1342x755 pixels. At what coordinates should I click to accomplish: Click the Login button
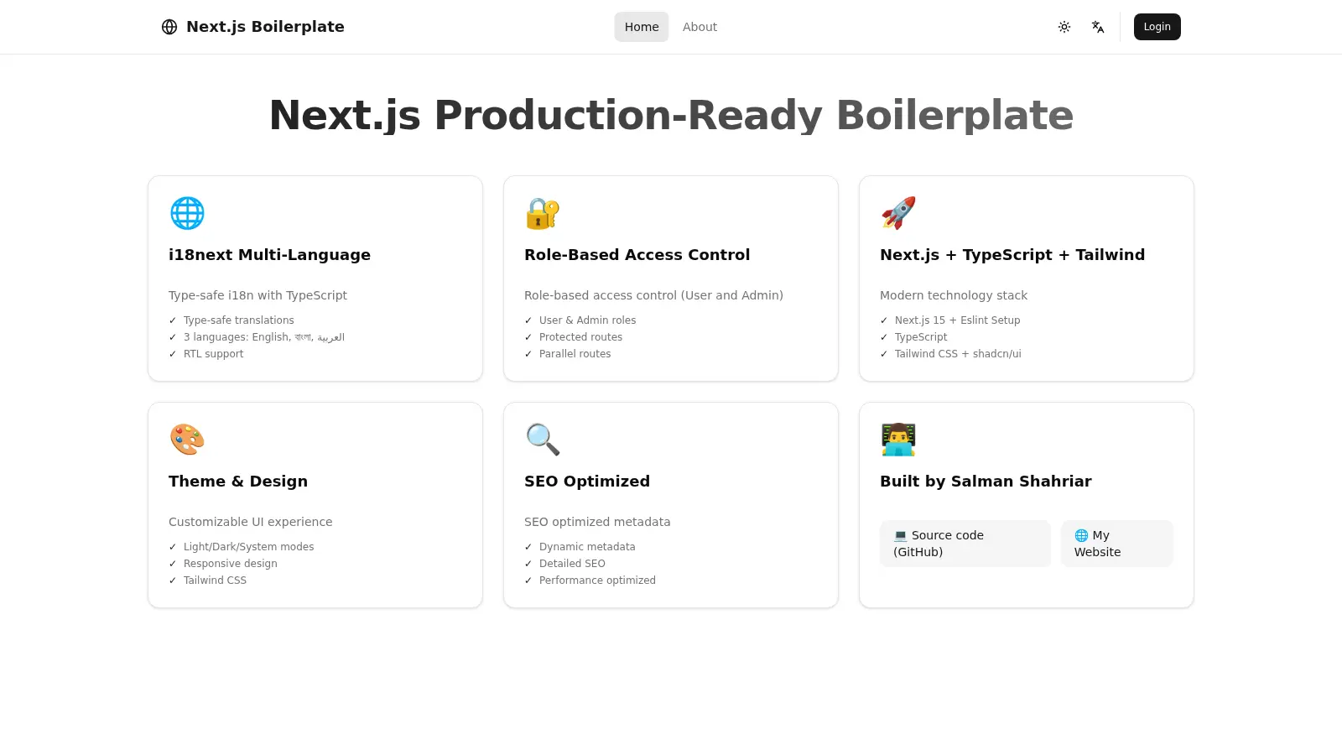pyautogui.click(x=1157, y=27)
